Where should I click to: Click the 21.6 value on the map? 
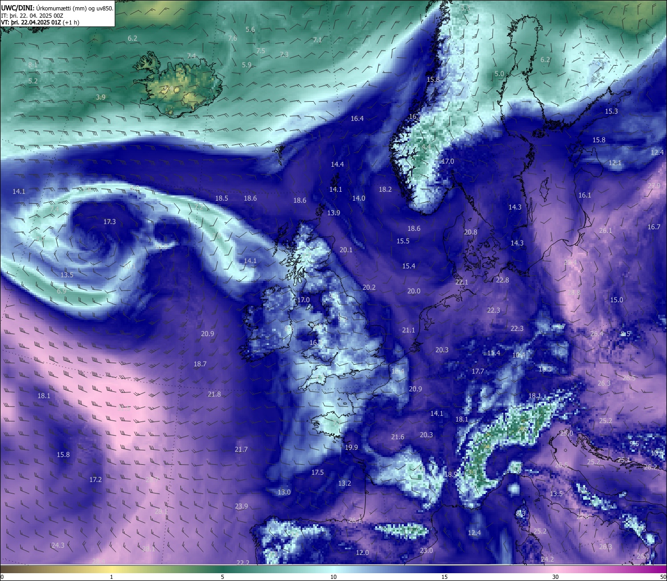(398, 437)
